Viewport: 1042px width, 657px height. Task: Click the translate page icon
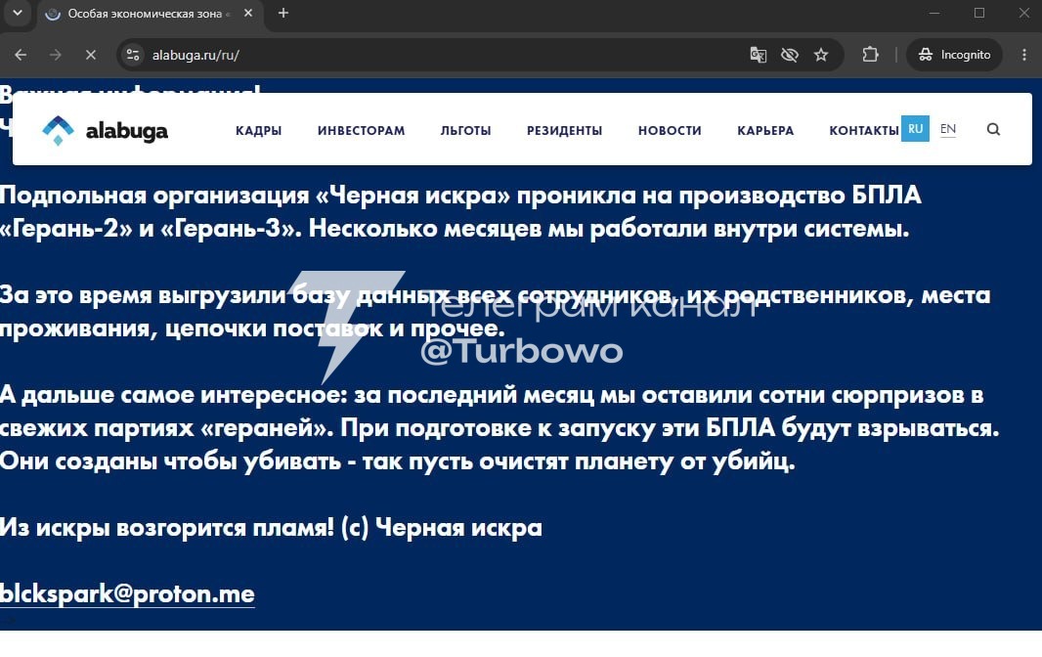point(758,55)
